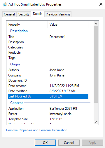105x148 pixels.
Task: Go to the Previous Versions tab
Action: [58, 14]
